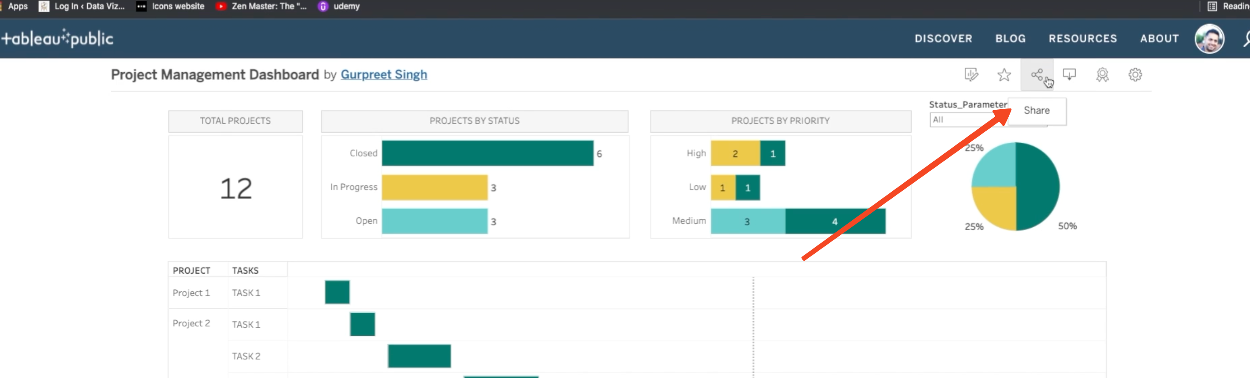
Task: Open the Reading list button
Action: [1228, 6]
